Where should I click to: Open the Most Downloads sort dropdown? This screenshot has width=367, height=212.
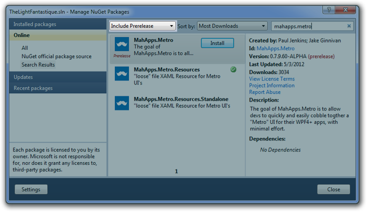[x=232, y=26]
